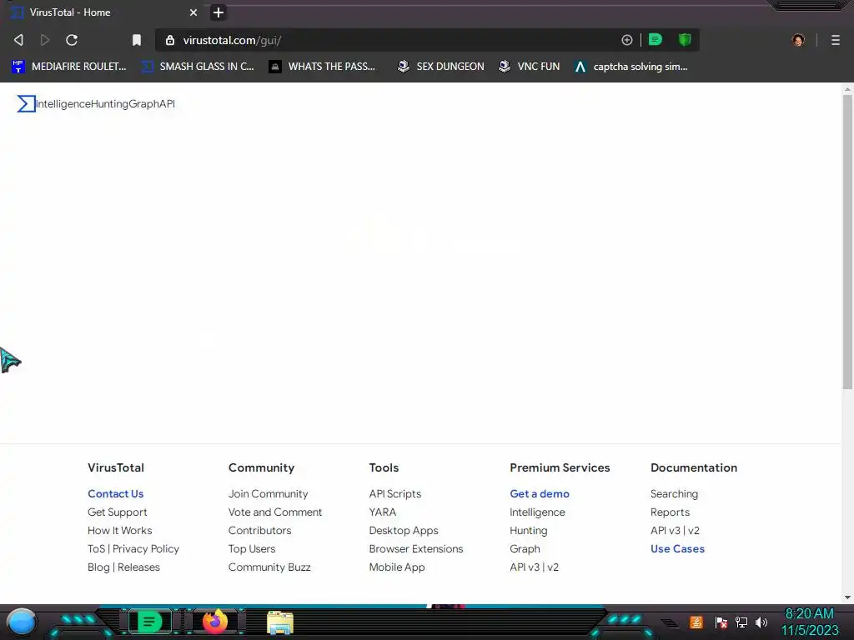Open the Hunting premium service link

click(x=528, y=531)
